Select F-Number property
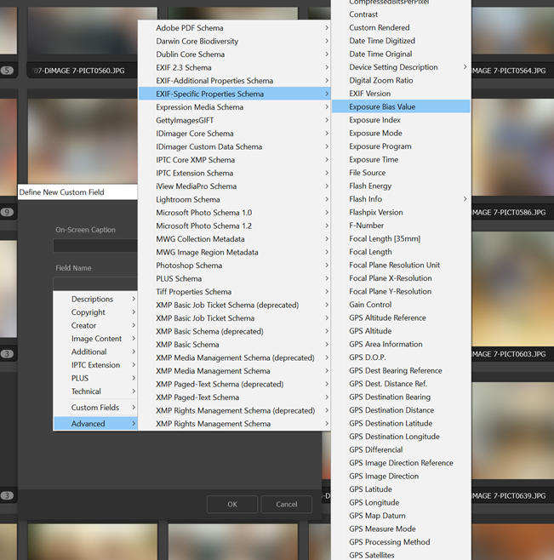554x560 pixels. click(x=401, y=226)
